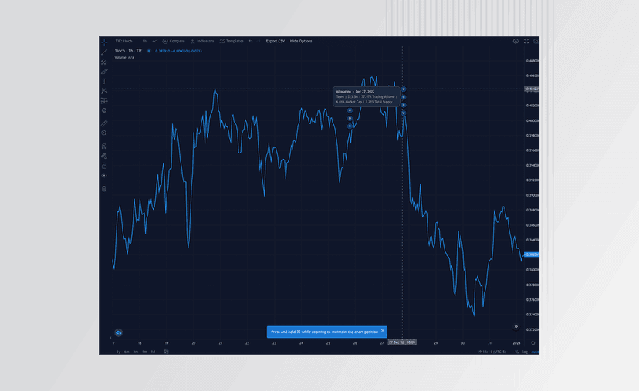Open the Indicators menu

(x=202, y=41)
